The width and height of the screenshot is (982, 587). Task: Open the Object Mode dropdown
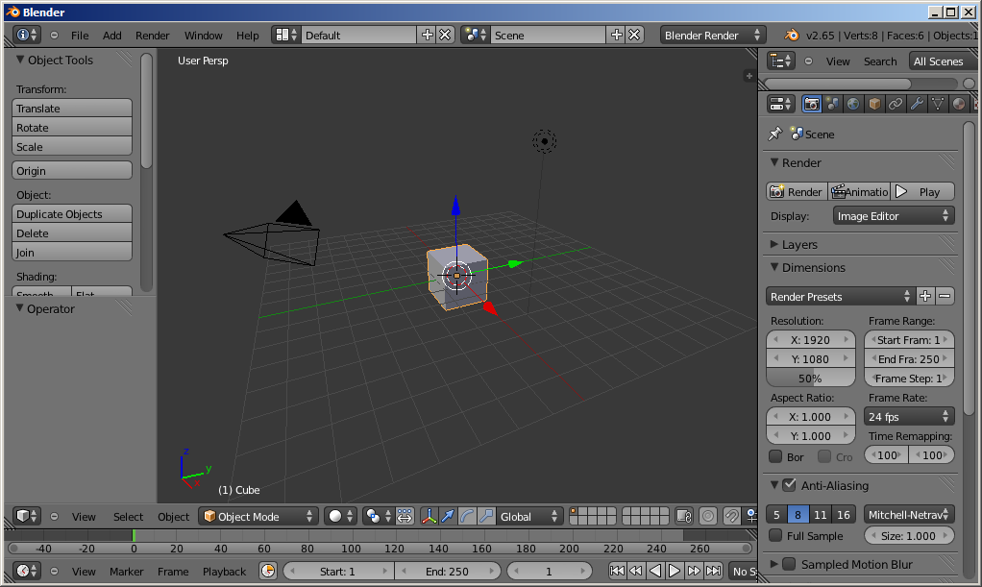[x=258, y=516]
